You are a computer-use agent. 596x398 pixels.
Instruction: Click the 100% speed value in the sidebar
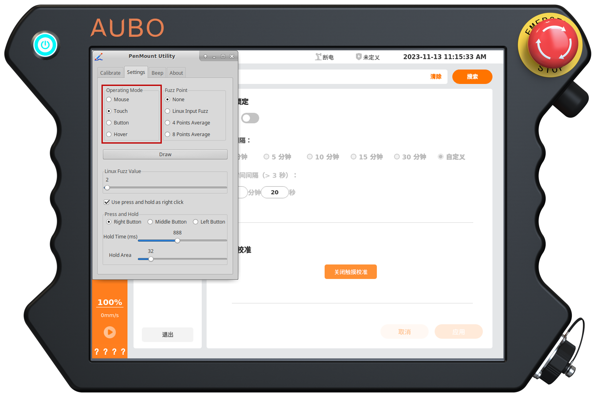tap(110, 302)
